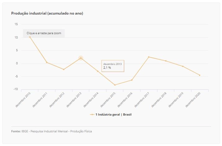Select the lowest point at dezembro 2015

(x=115, y=85)
